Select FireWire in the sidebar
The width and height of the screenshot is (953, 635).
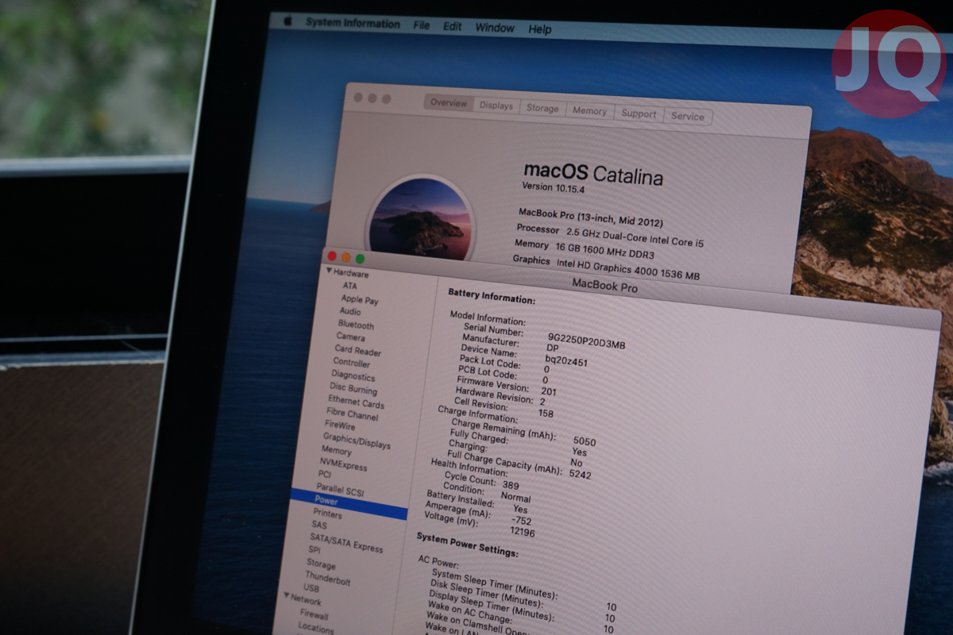(x=340, y=425)
